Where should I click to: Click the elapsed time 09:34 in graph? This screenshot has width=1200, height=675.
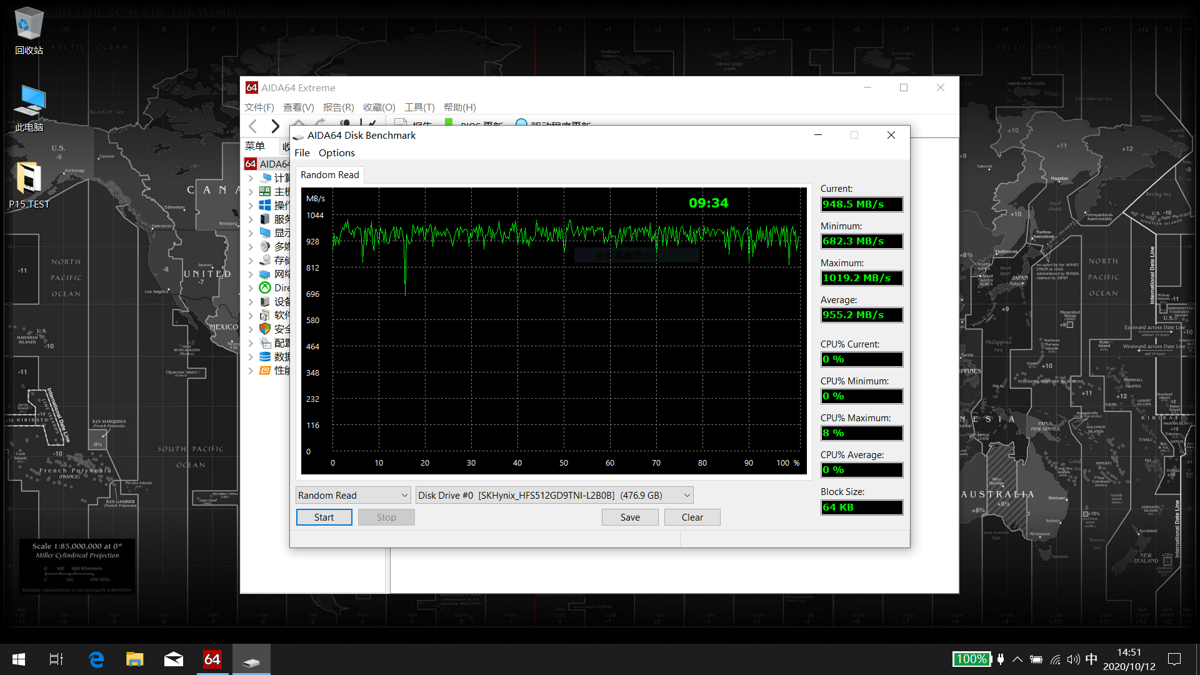[x=709, y=203]
